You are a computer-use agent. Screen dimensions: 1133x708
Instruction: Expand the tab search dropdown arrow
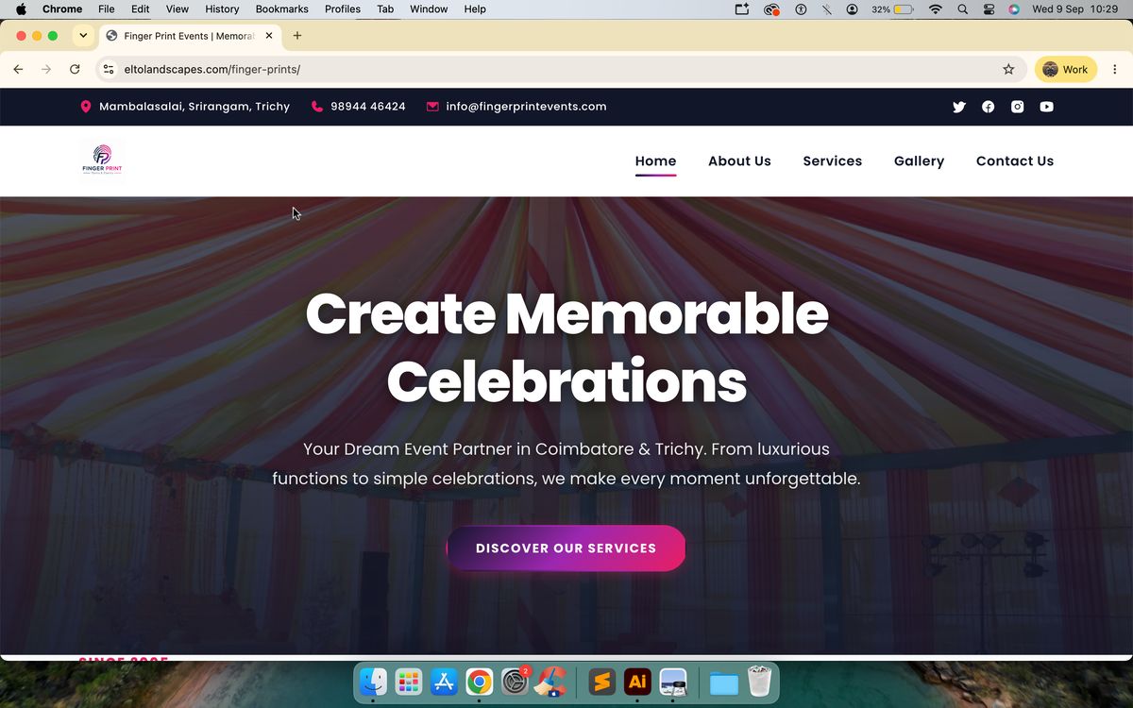tap(83, 36)
